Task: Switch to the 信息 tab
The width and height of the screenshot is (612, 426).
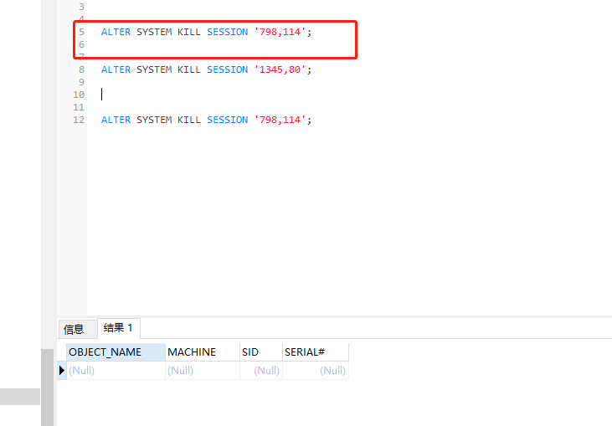Action: point(74,329)
